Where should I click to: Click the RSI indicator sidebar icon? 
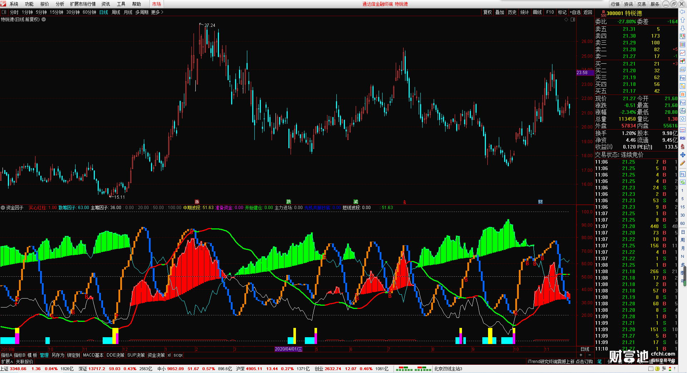tap(683, 138)
